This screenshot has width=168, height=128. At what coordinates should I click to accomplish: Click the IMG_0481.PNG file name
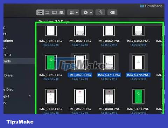[x=138, y=109]
